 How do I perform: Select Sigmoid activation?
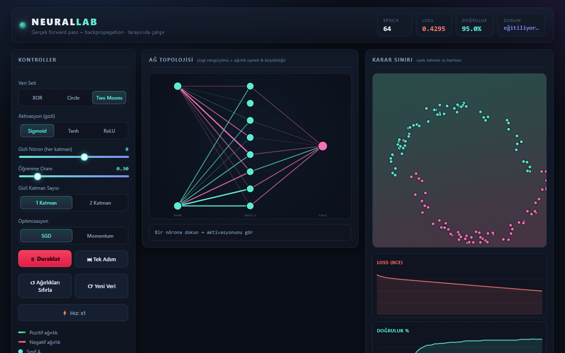coord(37,131)
